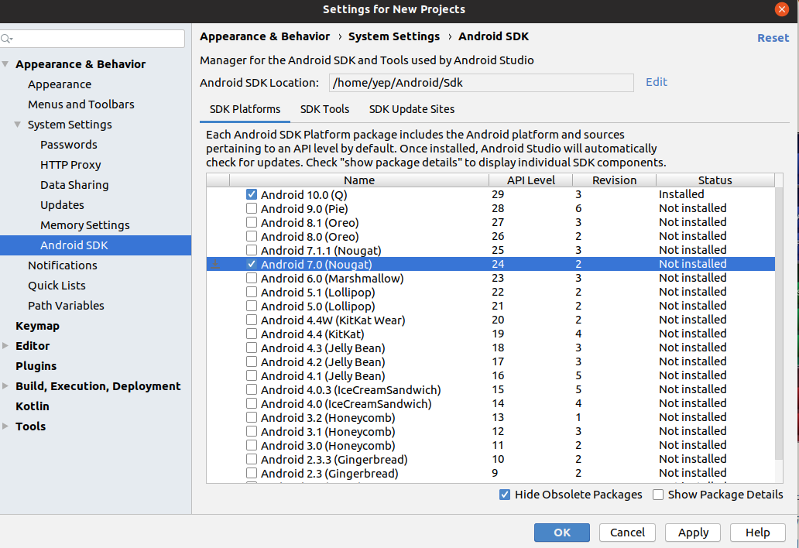
Task: Expand Build, Execution, Deployment group
Action: [5, 386]
